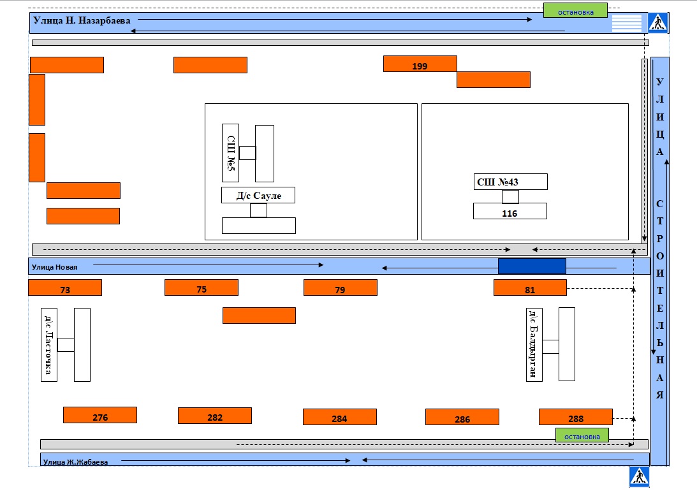Select the tall white block beside д/с Балдырган
The height and width of the screenshot is (494, 697).
[x=567, y=344]
